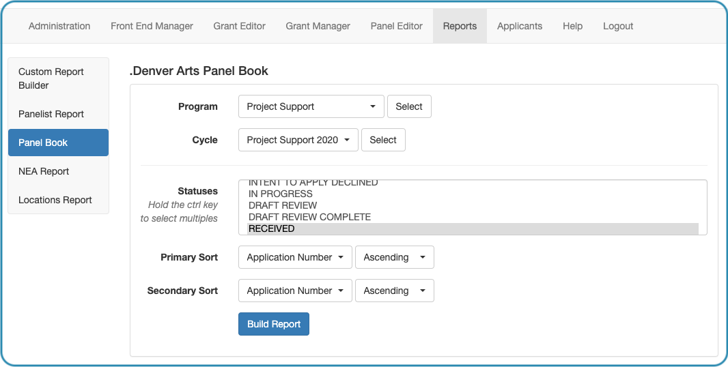Click the Select button next to Program

(409, 106)
